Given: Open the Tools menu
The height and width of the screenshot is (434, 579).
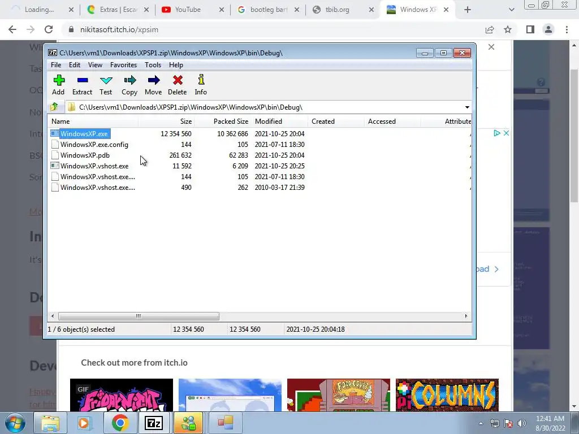Looking at the screenshot, I should point(153,65).
